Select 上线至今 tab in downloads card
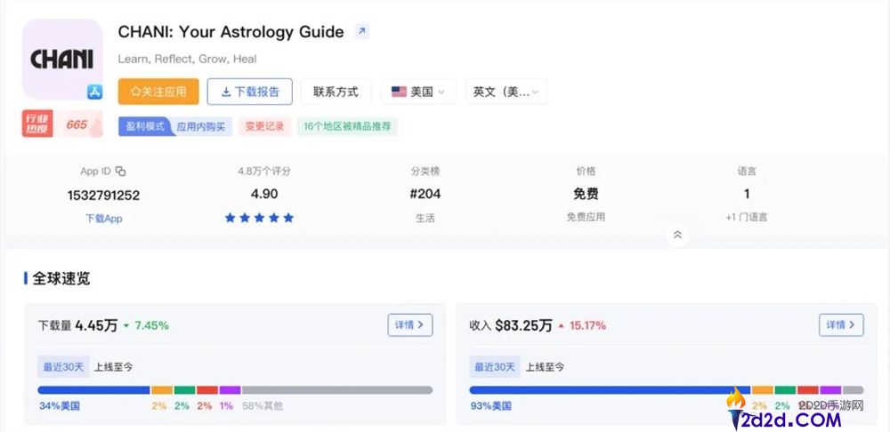 tap(114, 367)
